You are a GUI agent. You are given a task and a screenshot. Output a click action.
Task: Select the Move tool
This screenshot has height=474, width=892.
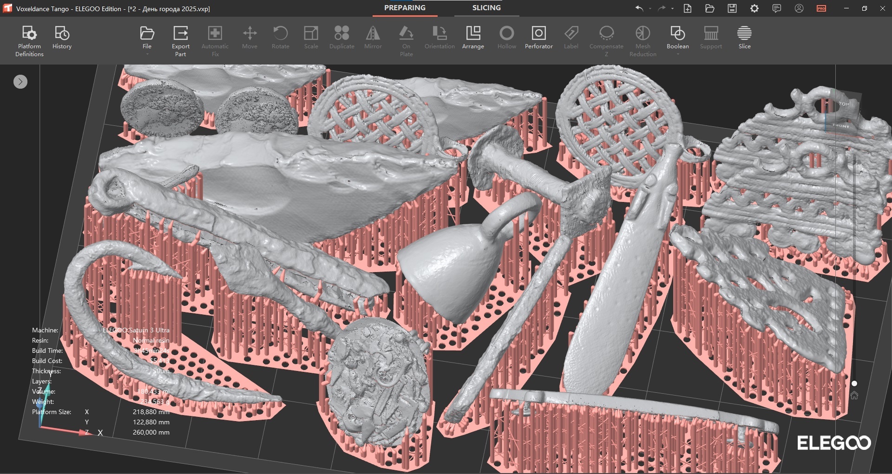pos(249,37)
